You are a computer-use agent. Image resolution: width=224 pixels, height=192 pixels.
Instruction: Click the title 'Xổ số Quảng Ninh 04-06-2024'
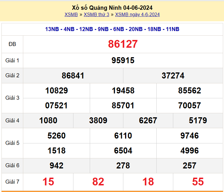112,8
